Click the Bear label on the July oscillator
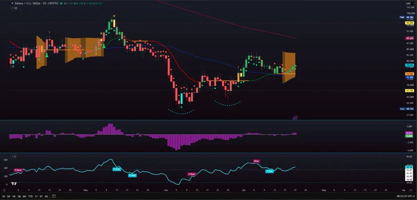 (x=256, y=161)
